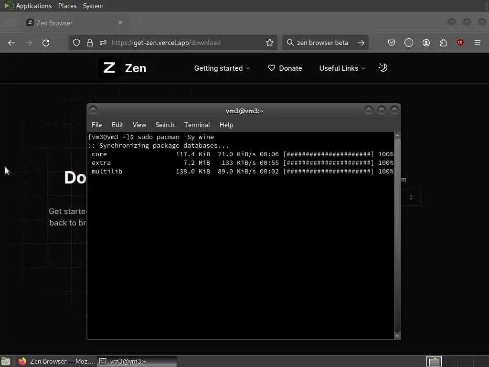Toggle dark mode moon icon
489x367 pixels.
(383, 67)
